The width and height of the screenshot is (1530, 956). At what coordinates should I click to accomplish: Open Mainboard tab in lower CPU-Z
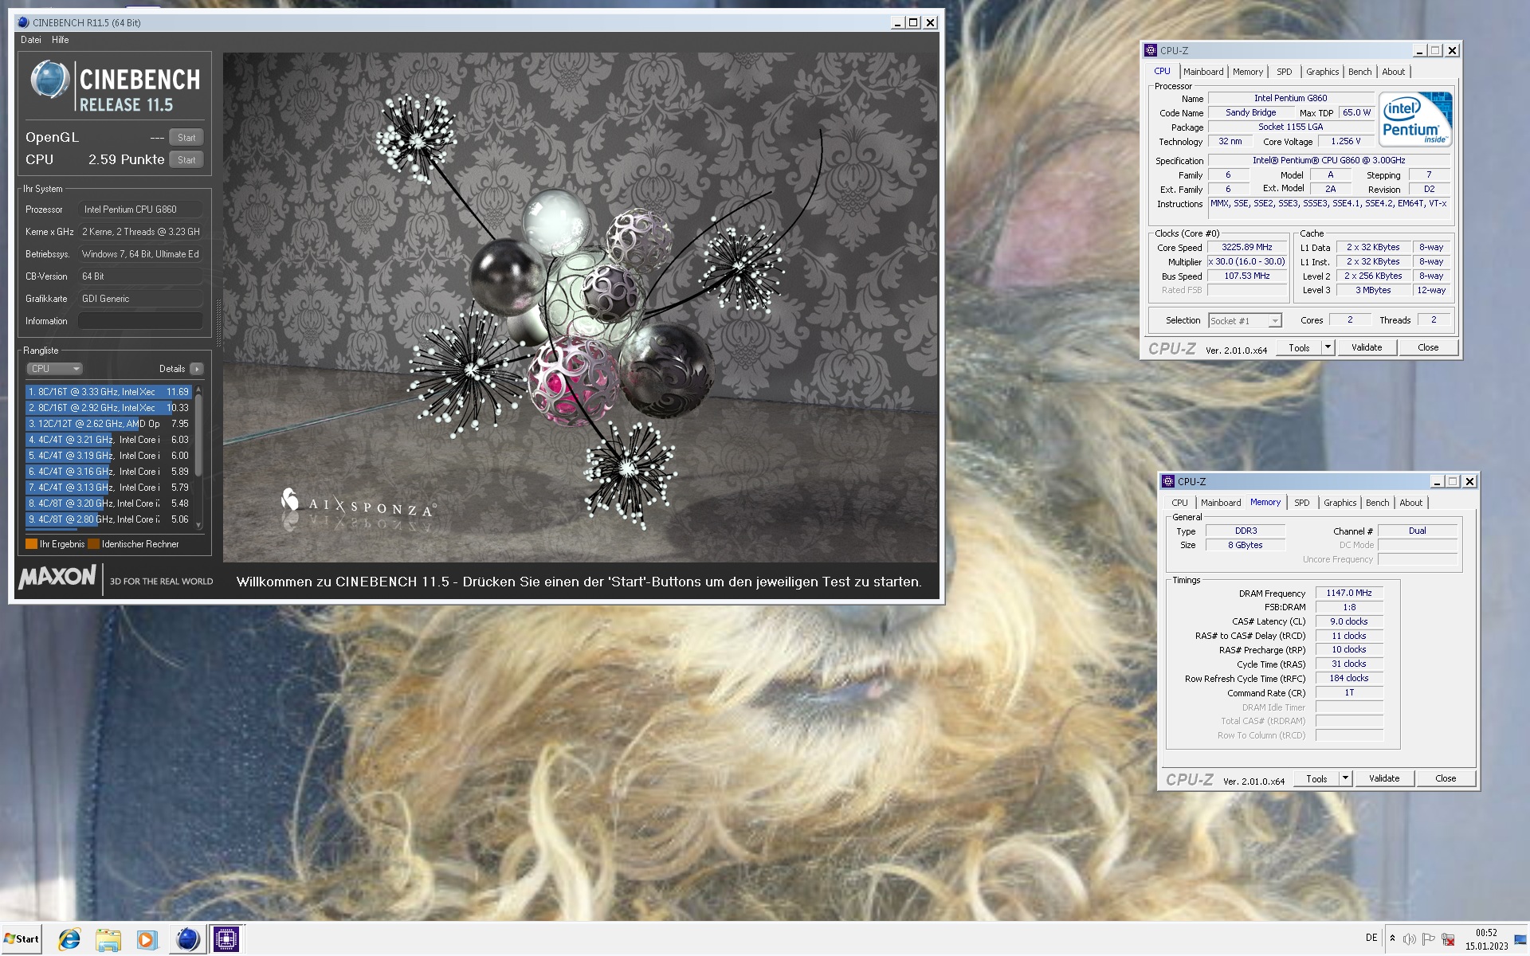coord(1220,503)
